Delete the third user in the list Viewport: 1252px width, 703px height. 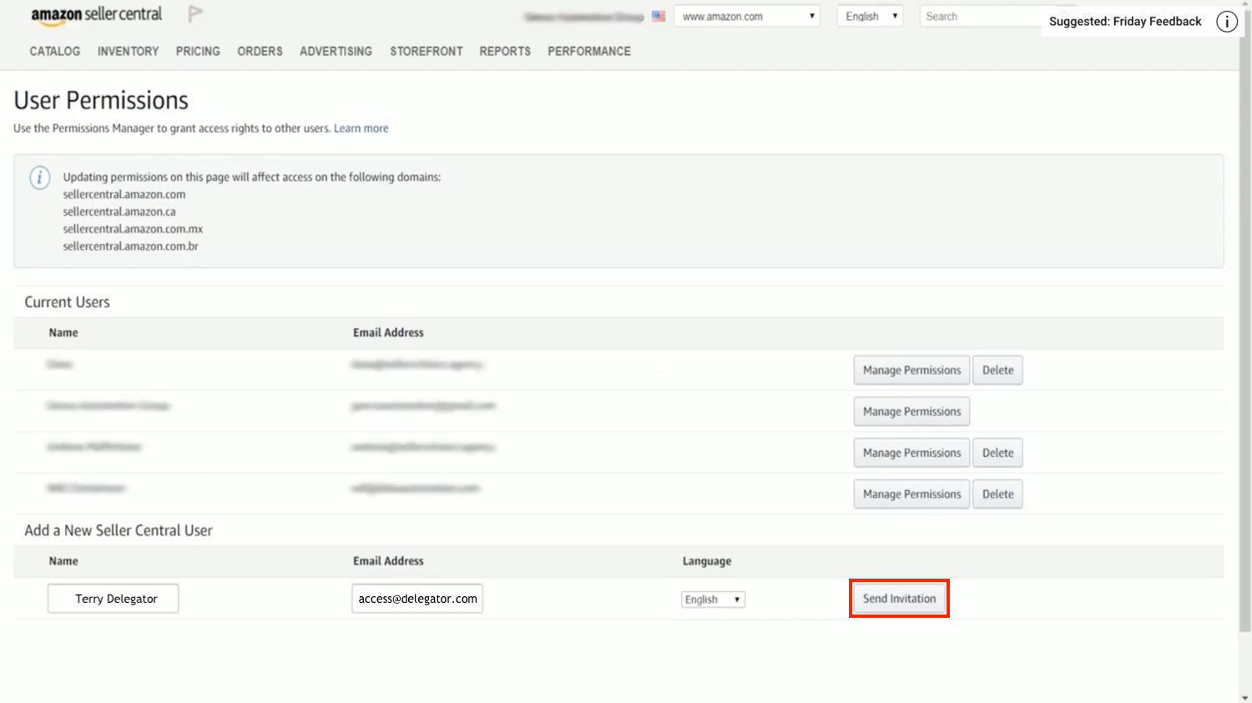[x=997, y=453]
